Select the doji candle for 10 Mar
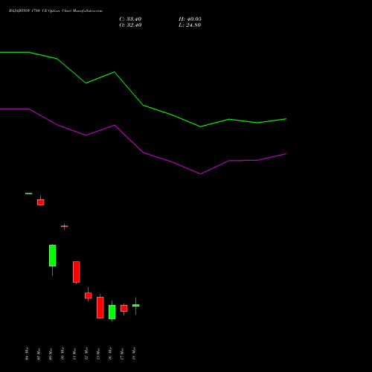Image resolution: width=372 pixels, height=372 pixels. click(65, 226)
